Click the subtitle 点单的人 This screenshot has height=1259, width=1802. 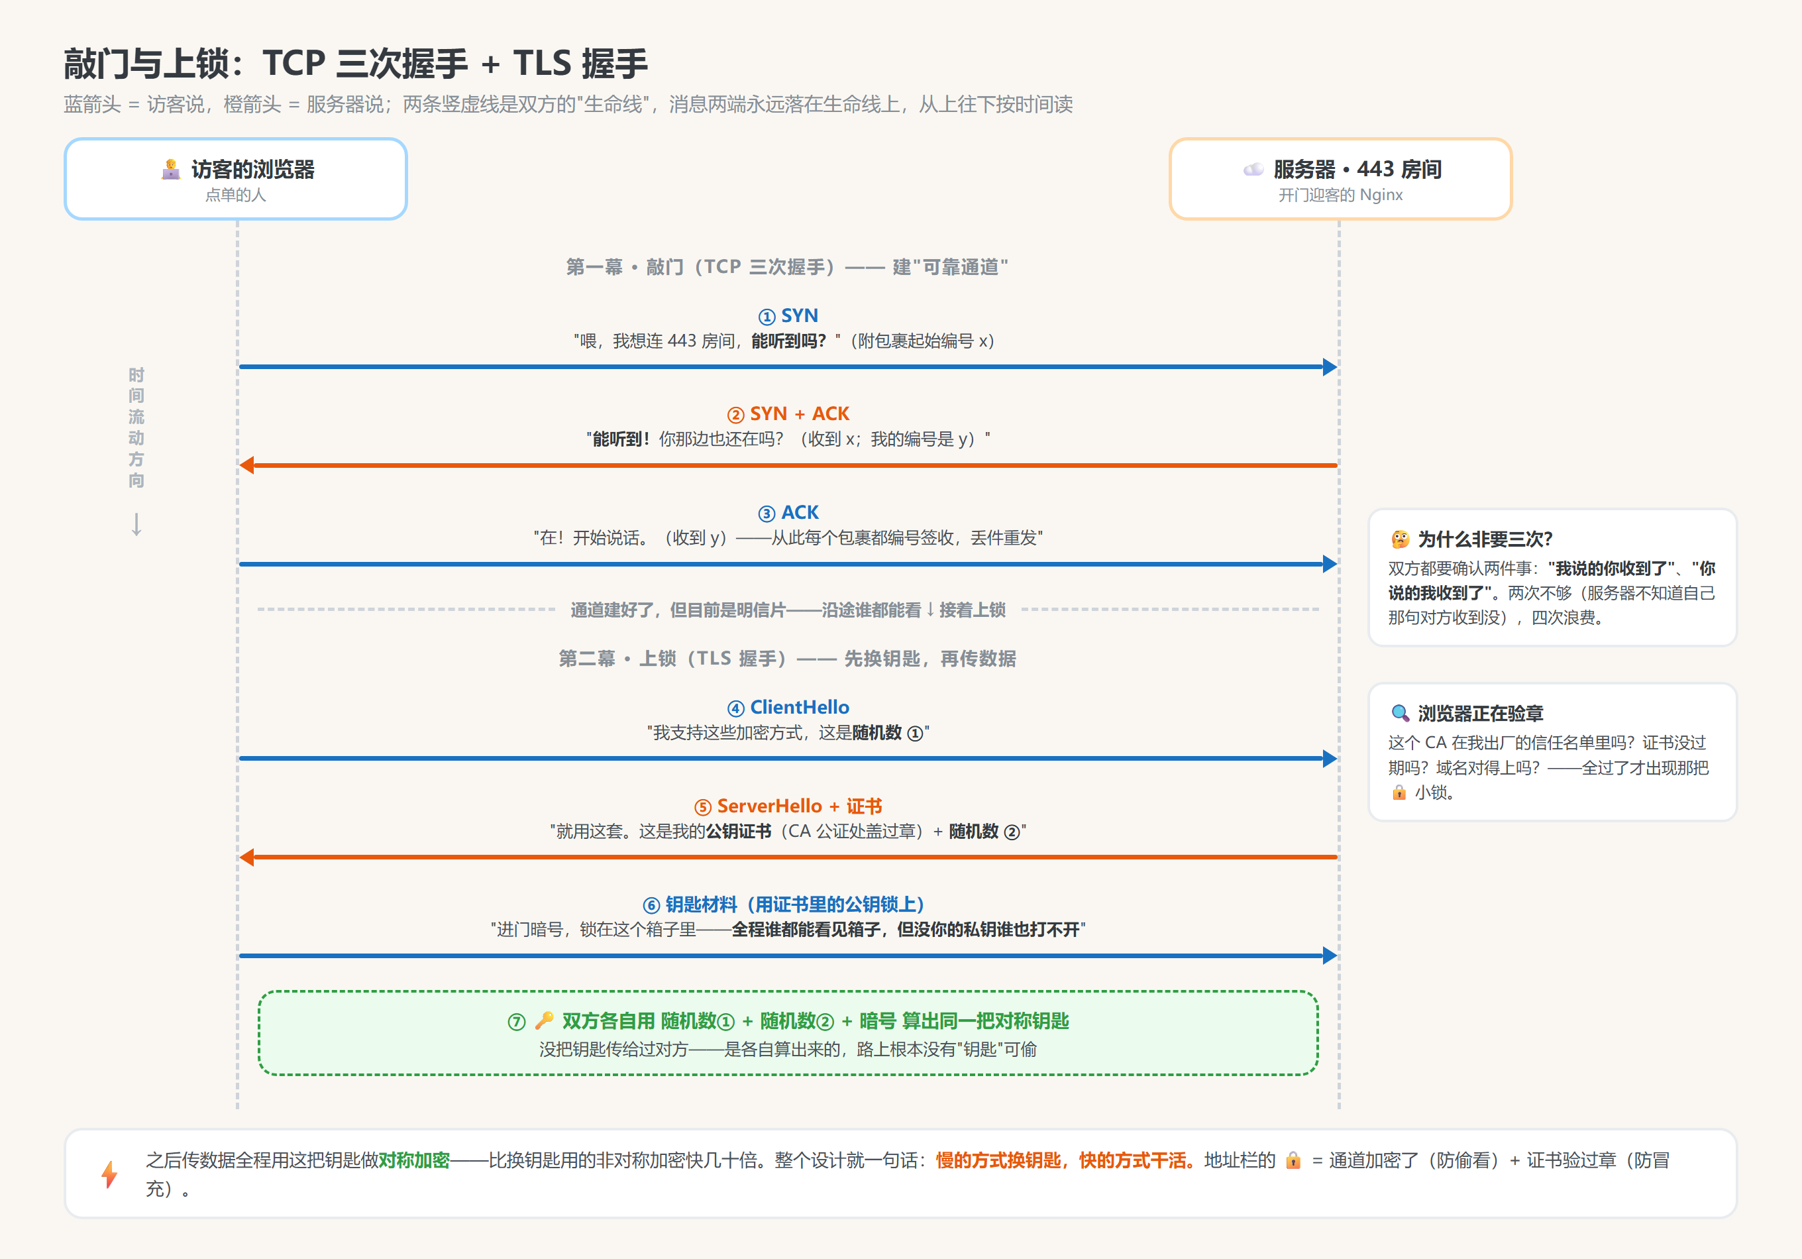coord(235,195)
